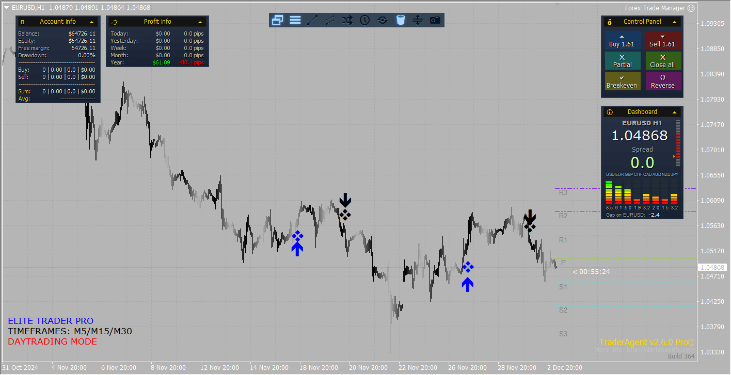Collapse the Profit info panel
This screenshot has height=375, width=731.
[200, 22]
